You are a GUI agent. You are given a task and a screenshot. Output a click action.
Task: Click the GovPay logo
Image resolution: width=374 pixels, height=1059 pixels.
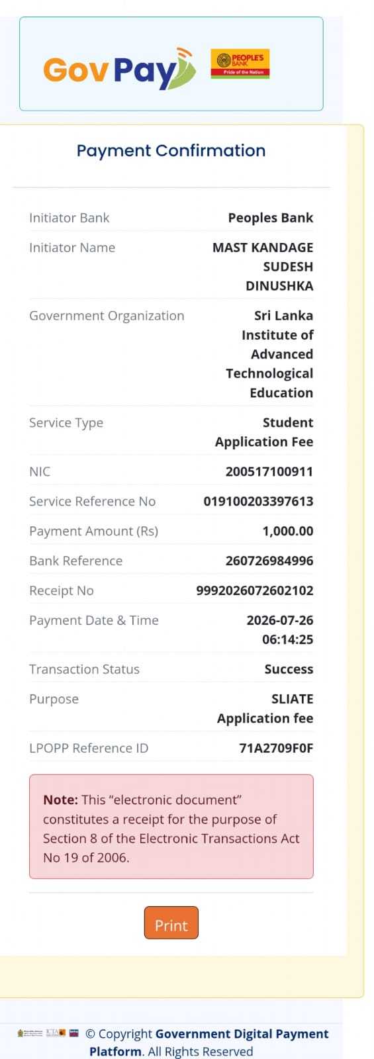pos(120,68)
